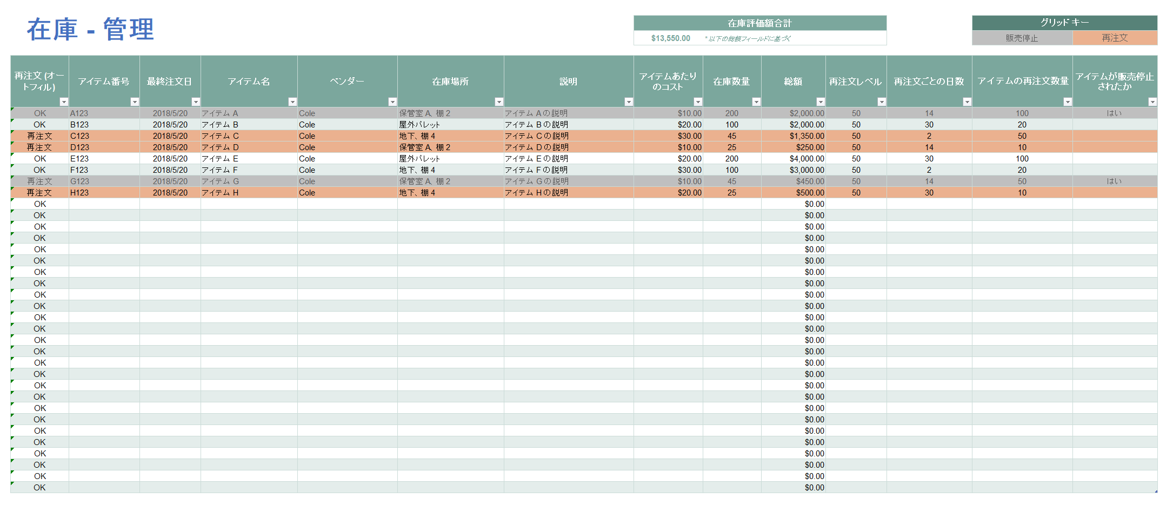Open filter dropdown for 総額 column

click(x=821, y=102)
